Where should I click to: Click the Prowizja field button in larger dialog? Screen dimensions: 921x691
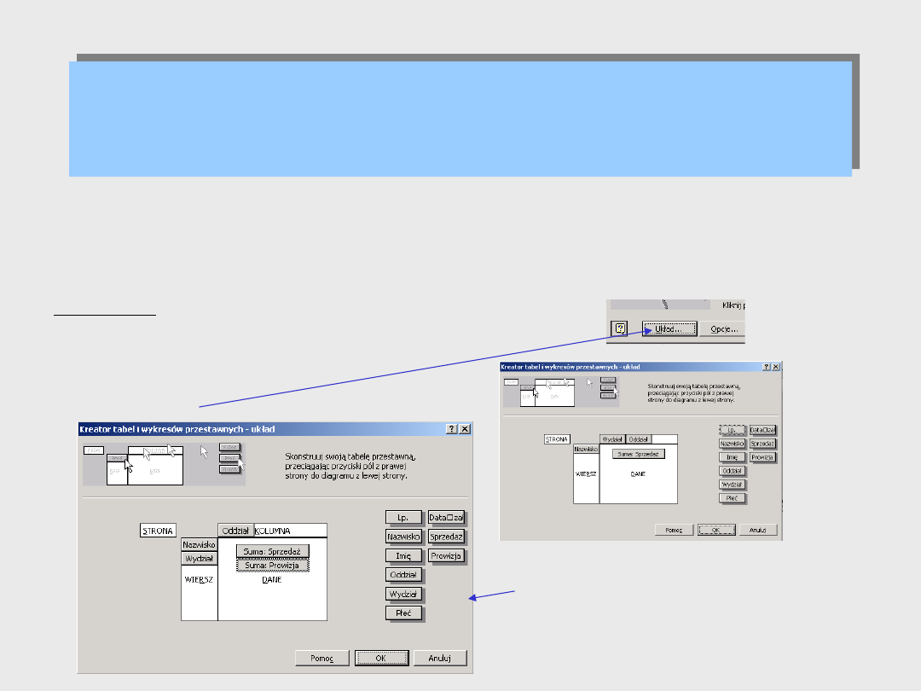pos(446,555)
